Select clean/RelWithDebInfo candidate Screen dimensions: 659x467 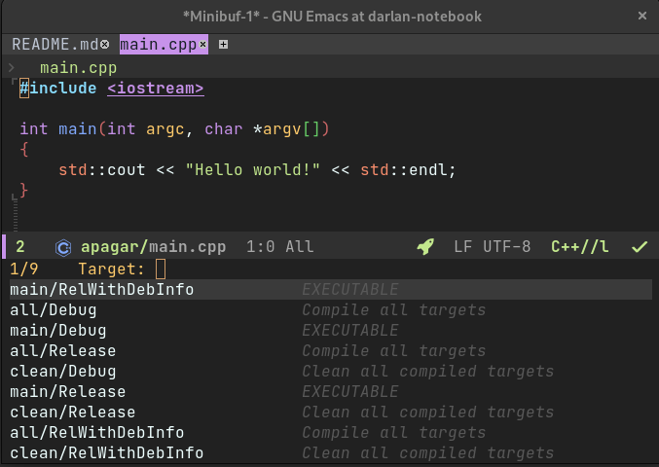click(x=331, y=452)
